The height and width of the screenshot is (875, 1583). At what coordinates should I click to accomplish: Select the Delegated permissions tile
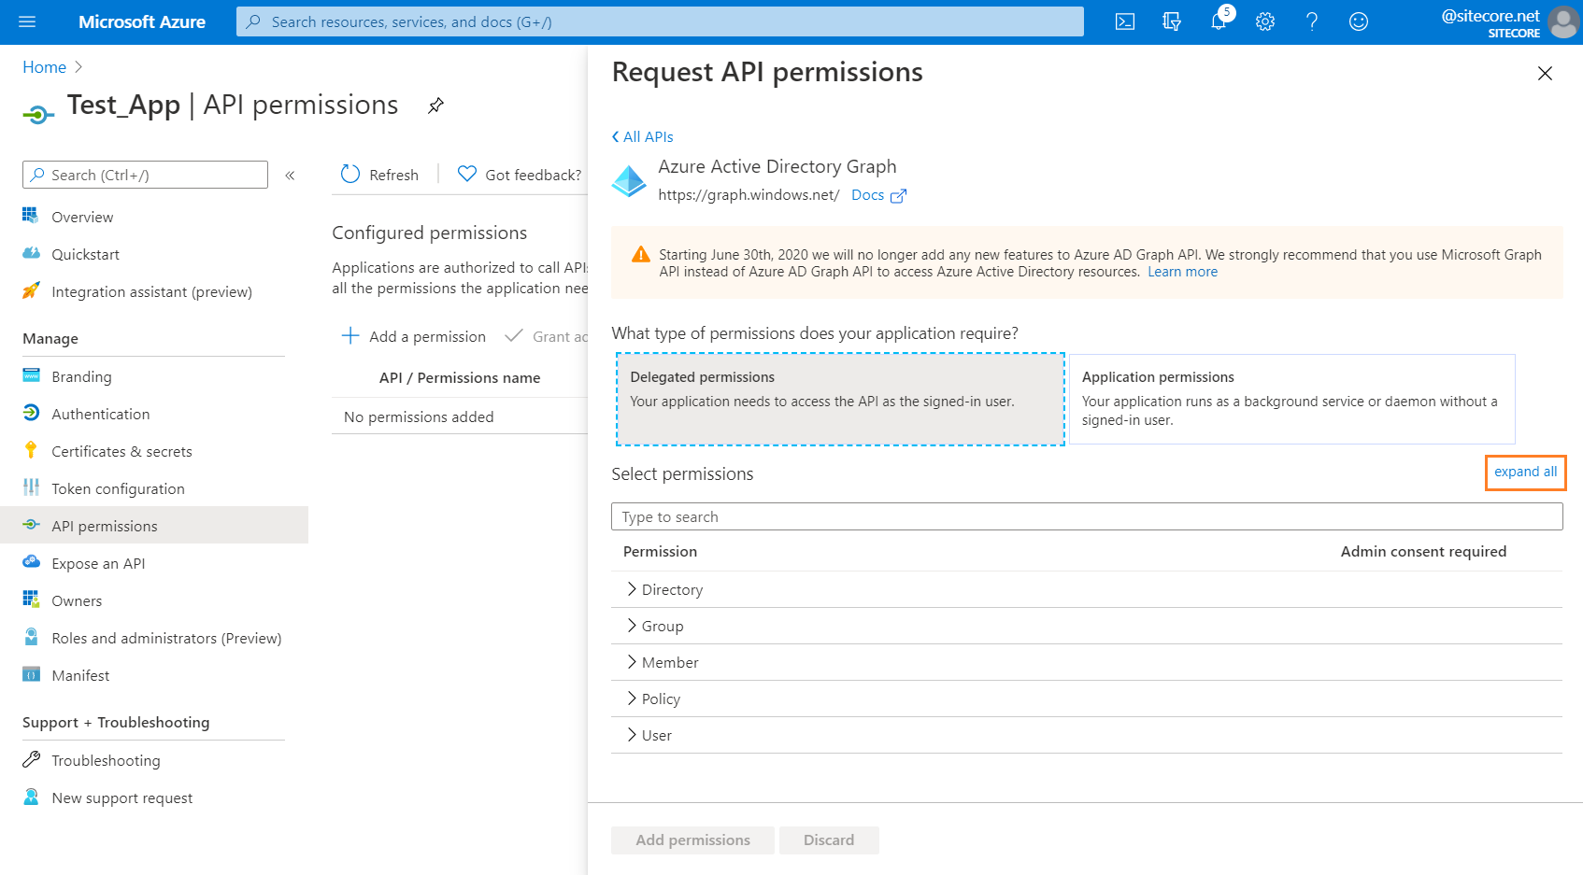pyautogui.click(x=839, y=399)
